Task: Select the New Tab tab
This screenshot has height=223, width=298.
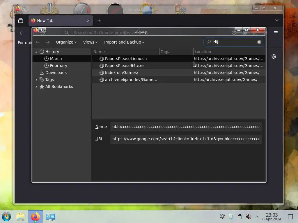Action: point(61,21)
